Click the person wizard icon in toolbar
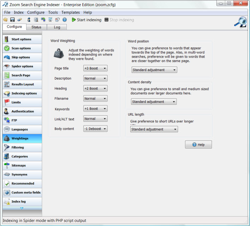The height and width of the screenshot is (226, 250). click(x=29, y=20)
